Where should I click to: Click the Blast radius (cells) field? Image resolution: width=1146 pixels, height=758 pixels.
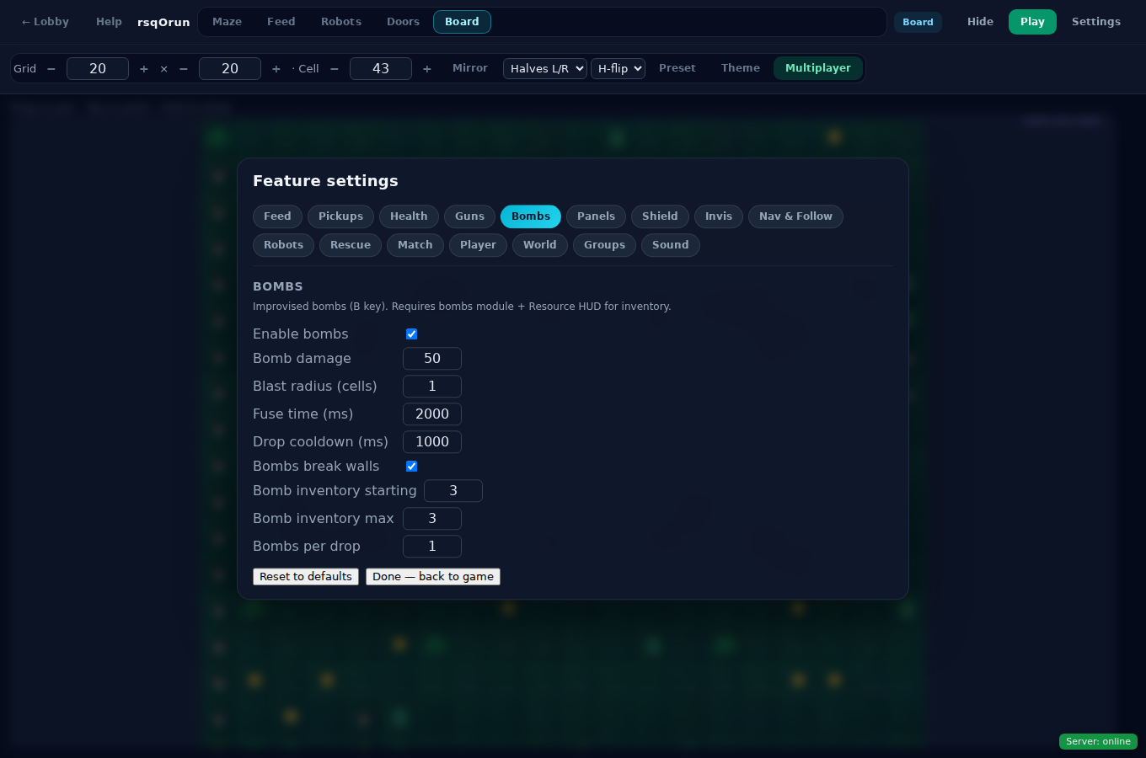pyautogui.click(x=432, y=387)
